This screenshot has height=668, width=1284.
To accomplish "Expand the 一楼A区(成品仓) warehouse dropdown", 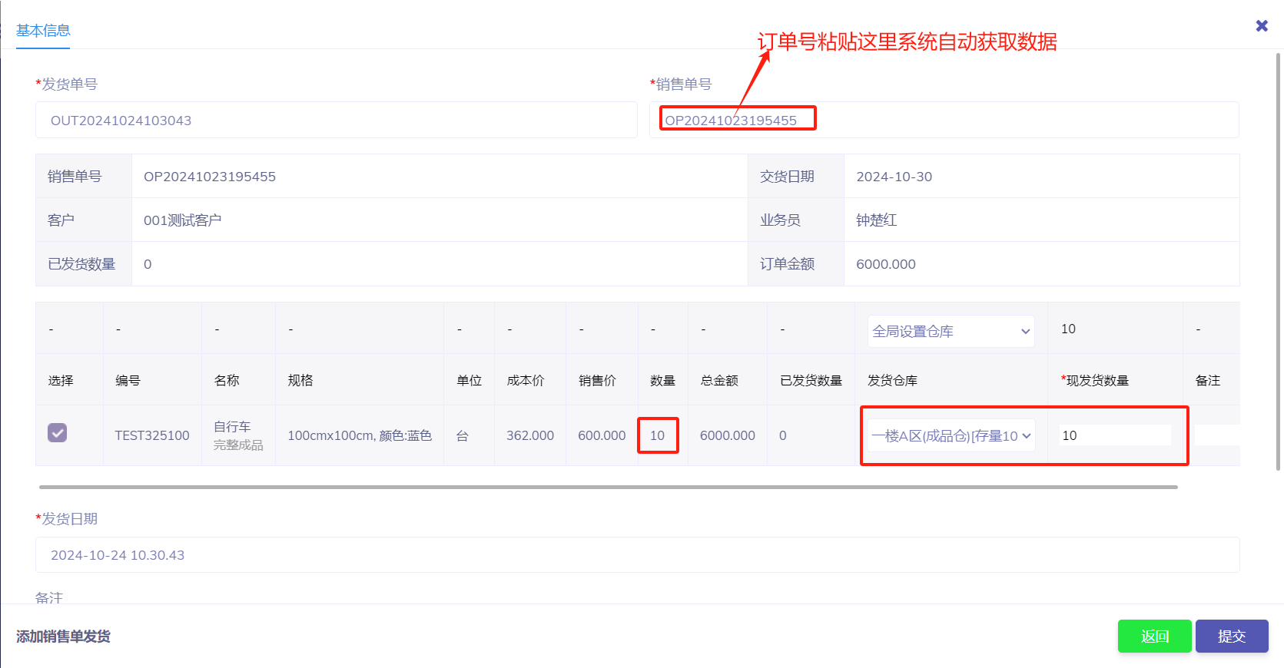I will tap(951, 435).
